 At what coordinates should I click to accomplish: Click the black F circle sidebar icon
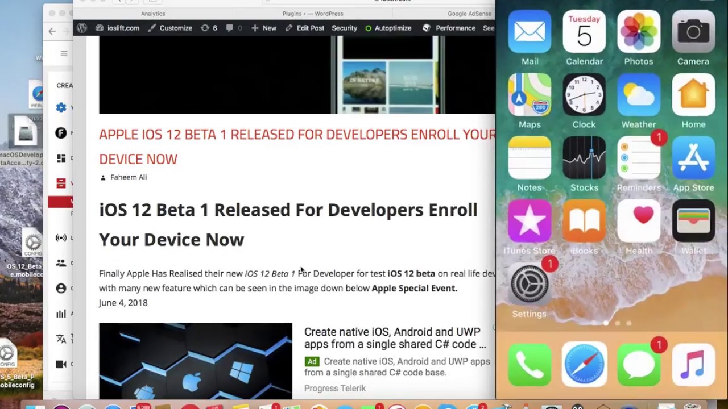pyautogui.click(x=61, y=133)
